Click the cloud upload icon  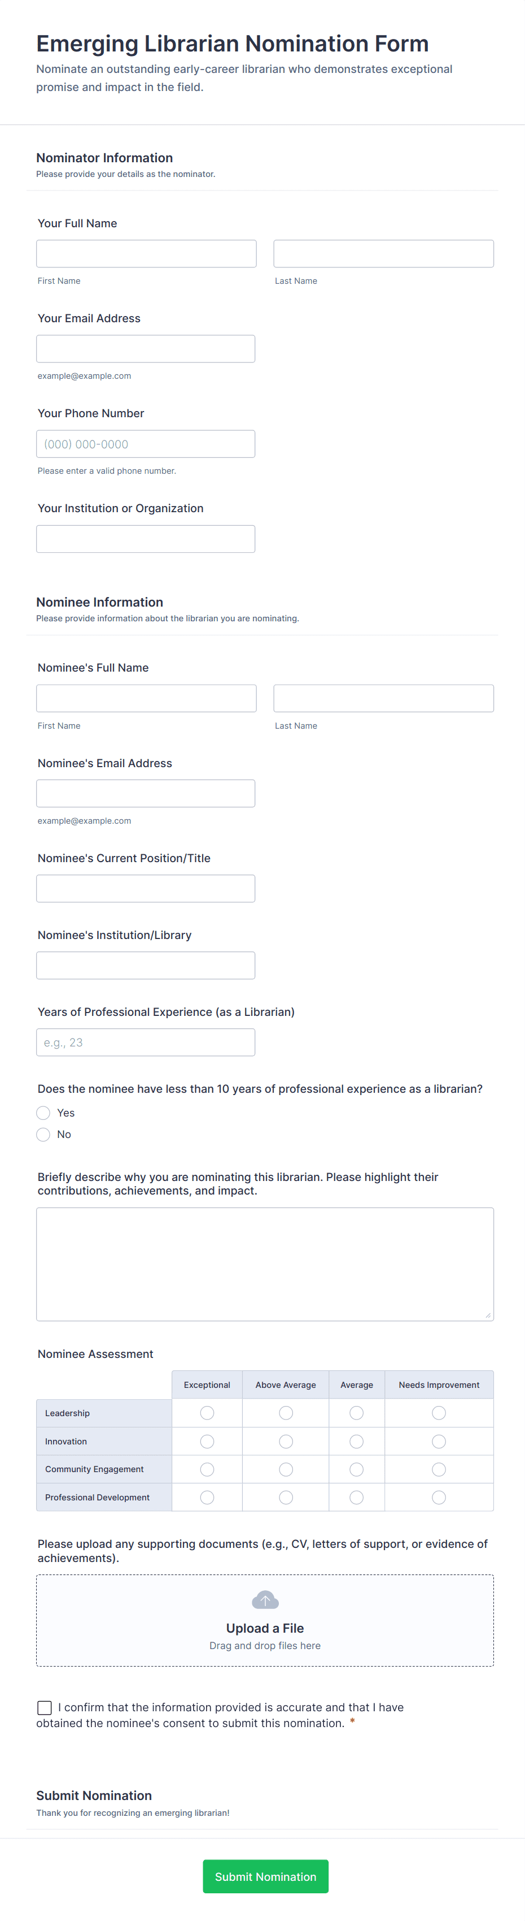[265, 1599]
